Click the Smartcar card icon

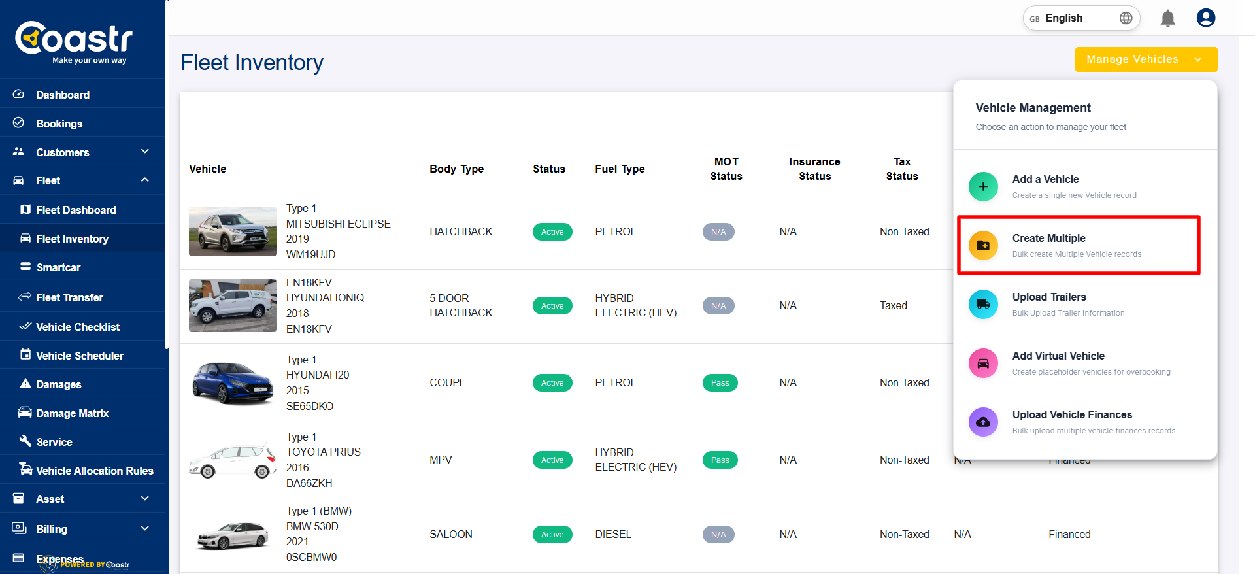coord(25,267)
